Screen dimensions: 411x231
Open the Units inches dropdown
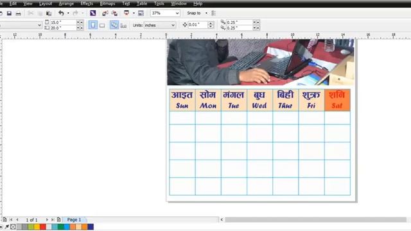click(x=173, y=25)
